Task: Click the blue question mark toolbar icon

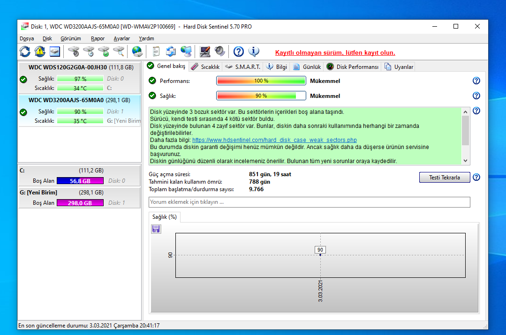Action: coord(239,51)
